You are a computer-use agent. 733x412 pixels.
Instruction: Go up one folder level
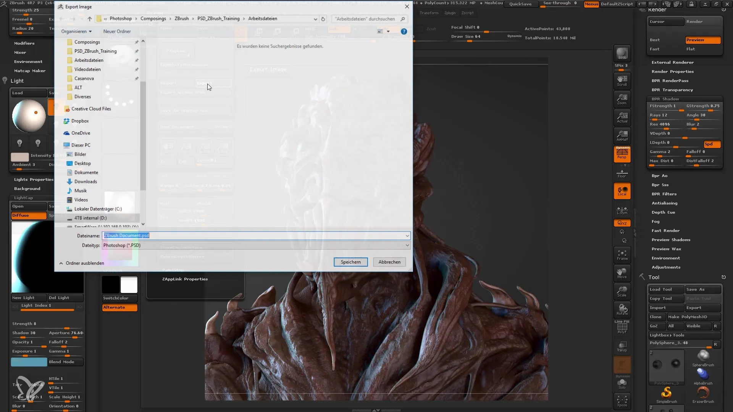[89, 19]
